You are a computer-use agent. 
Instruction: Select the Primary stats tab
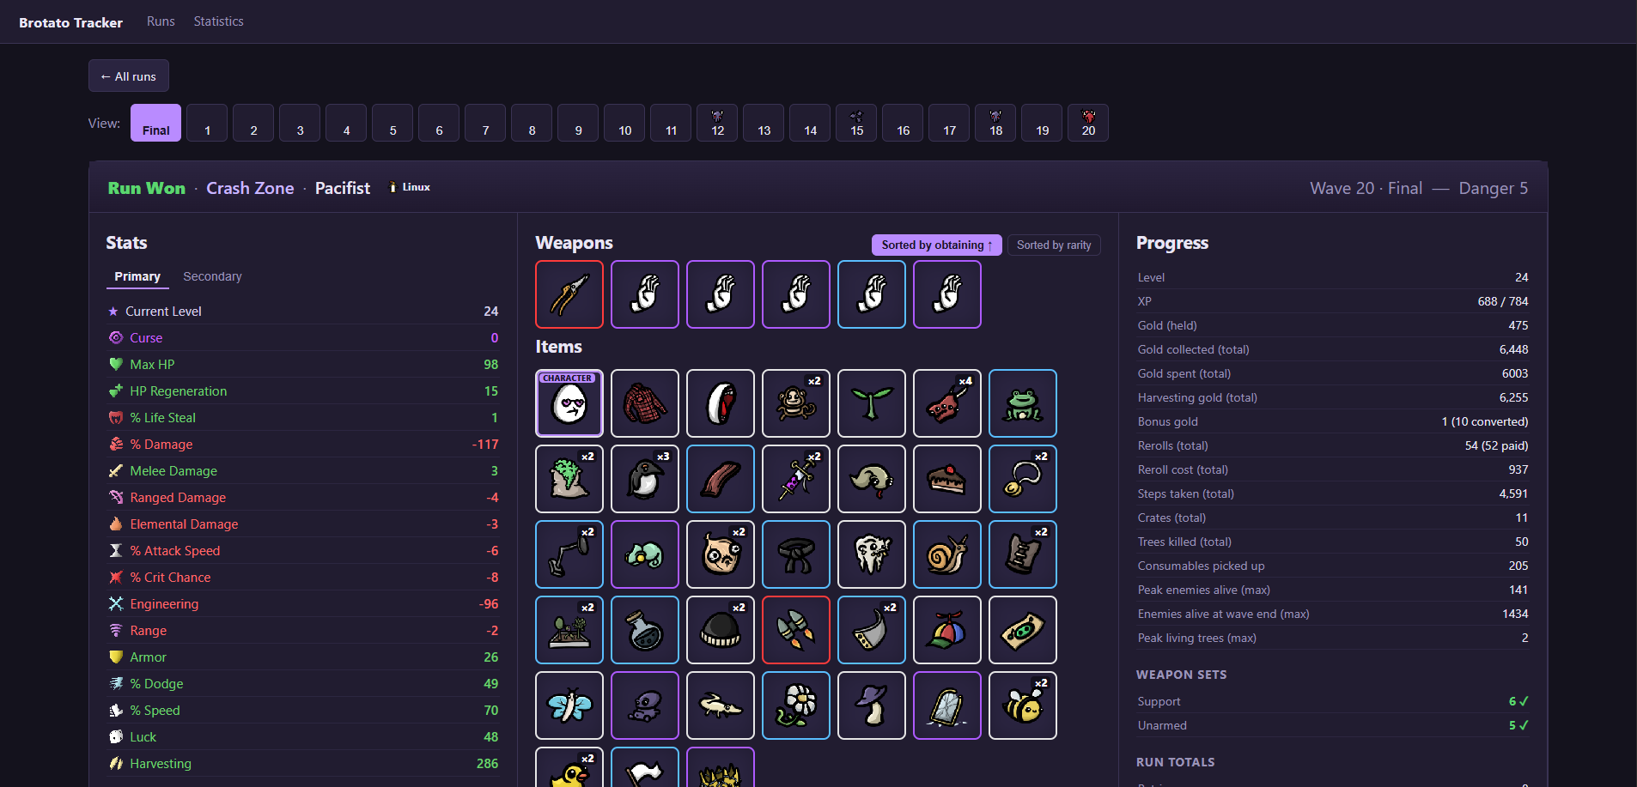coord(137,276)
